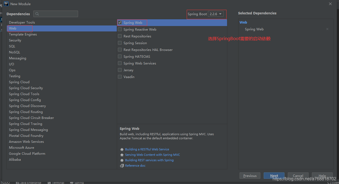This screenshot has height=184, width=339.
Task: Select Spring Cloud Routing category
Action: coord(62,112)
